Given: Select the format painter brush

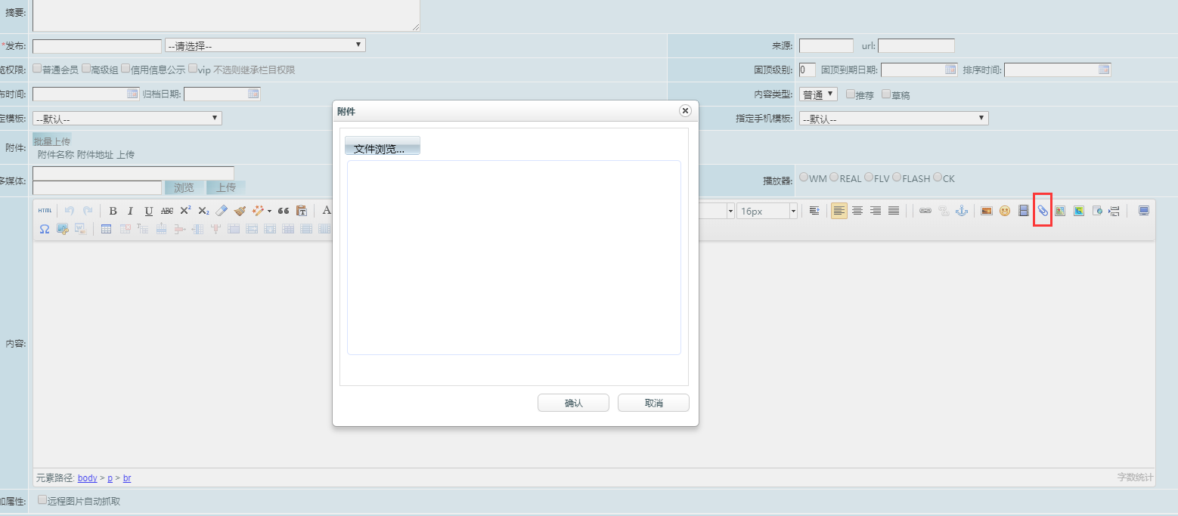Looking at the screenshot, I should point(240,211).
